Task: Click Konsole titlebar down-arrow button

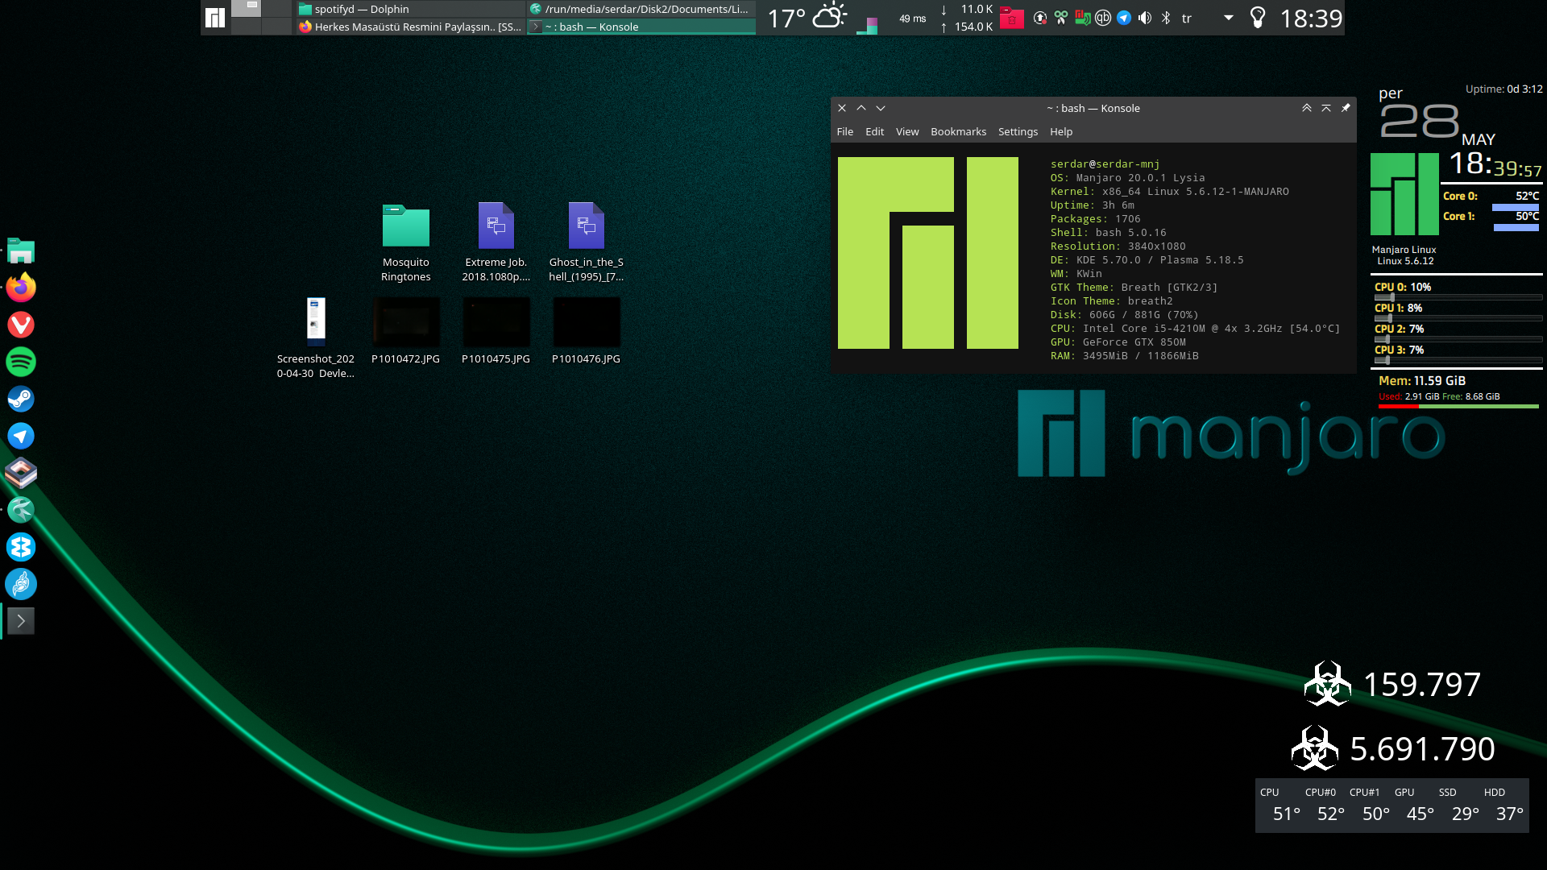Action: point(881,108)
